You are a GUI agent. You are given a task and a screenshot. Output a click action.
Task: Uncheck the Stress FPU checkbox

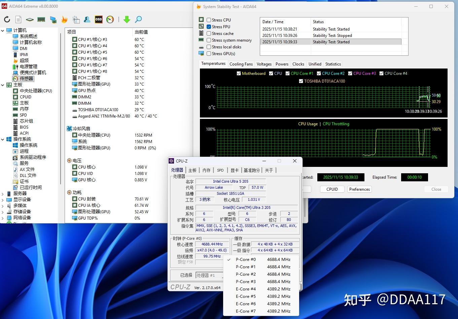tap(209, 27)
